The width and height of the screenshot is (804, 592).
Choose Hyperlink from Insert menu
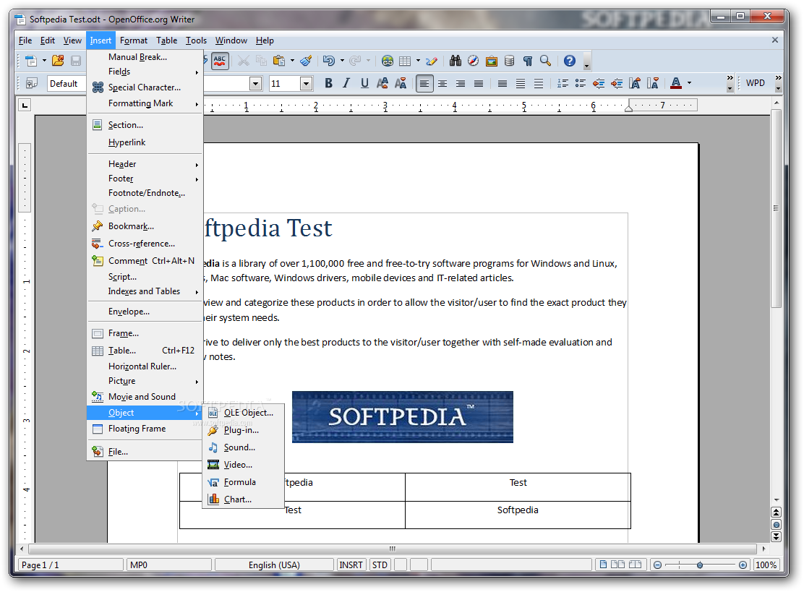pos(145,142)
